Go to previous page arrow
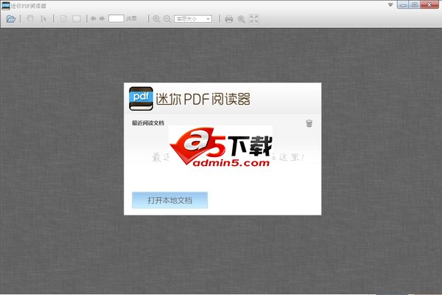Screen dimensions: 442x295 point(93,18)
